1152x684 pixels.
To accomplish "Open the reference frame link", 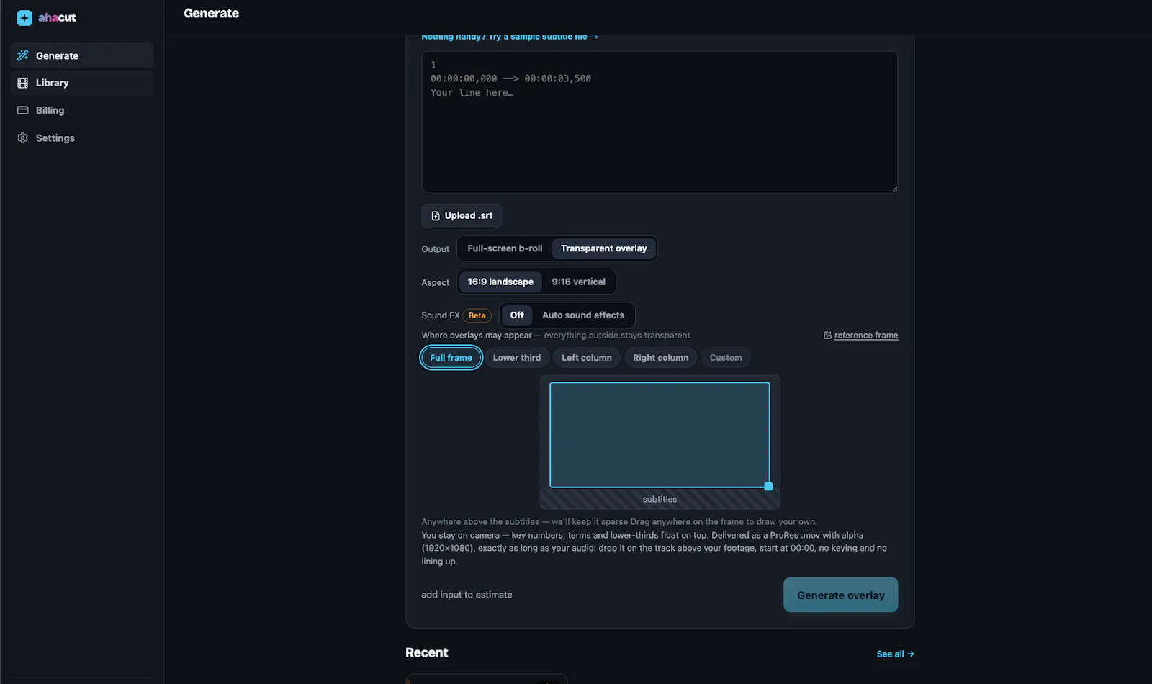I will tap(866, 336).
